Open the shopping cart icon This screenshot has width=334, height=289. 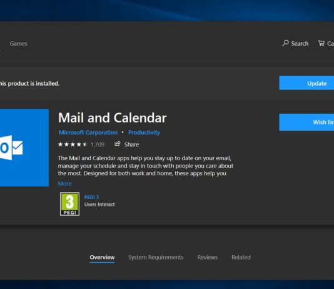321,43
